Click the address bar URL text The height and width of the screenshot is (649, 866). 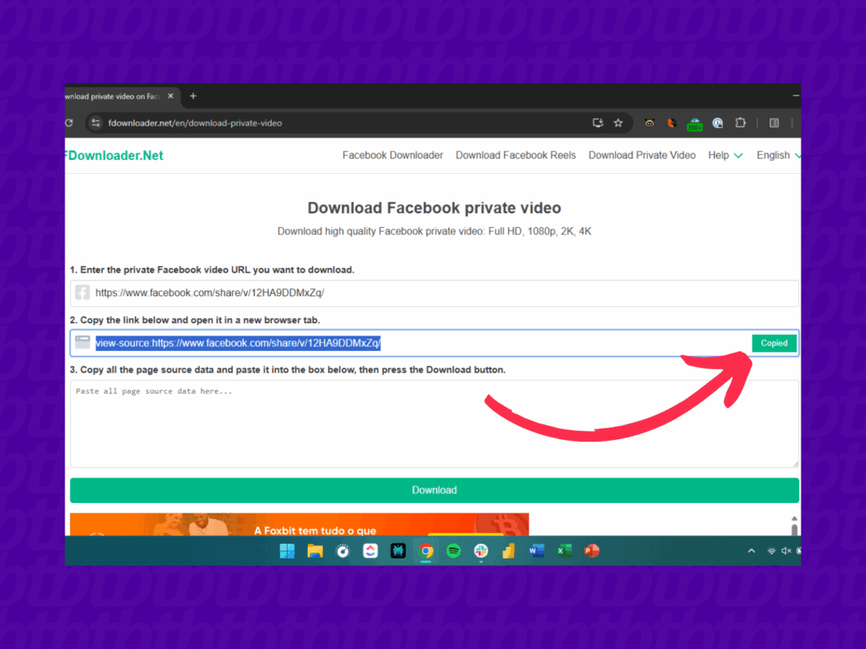(195, 123)
